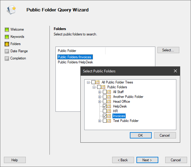Expand the Another Public Folder node
The image size is (191, 167).
click(x=100, y=97)
